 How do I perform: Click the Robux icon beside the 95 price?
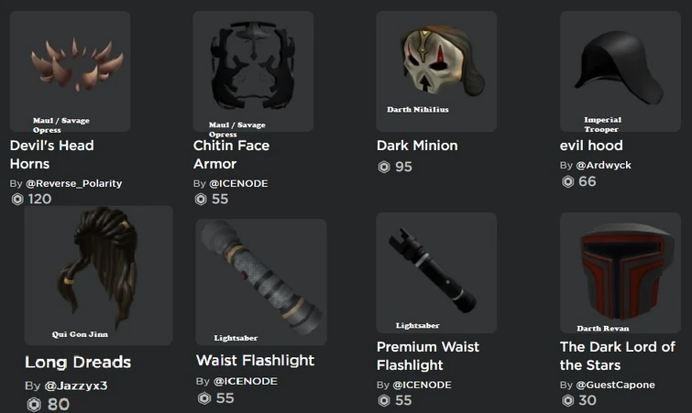point(384,167)
